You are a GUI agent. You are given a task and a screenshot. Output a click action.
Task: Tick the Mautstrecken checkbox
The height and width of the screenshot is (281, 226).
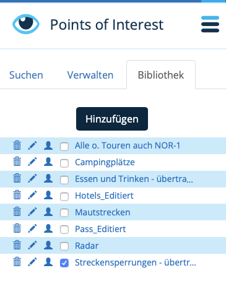tap(64, 213)
